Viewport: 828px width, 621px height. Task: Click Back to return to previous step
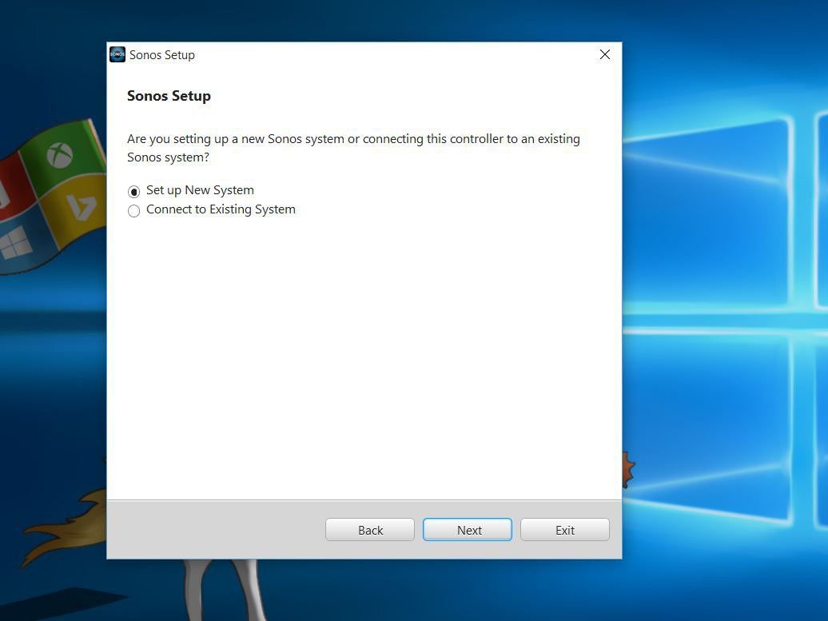coord(369,530)
